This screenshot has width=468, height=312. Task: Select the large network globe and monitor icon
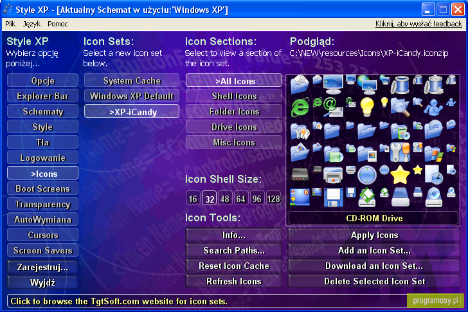click(x=367, y=84)
